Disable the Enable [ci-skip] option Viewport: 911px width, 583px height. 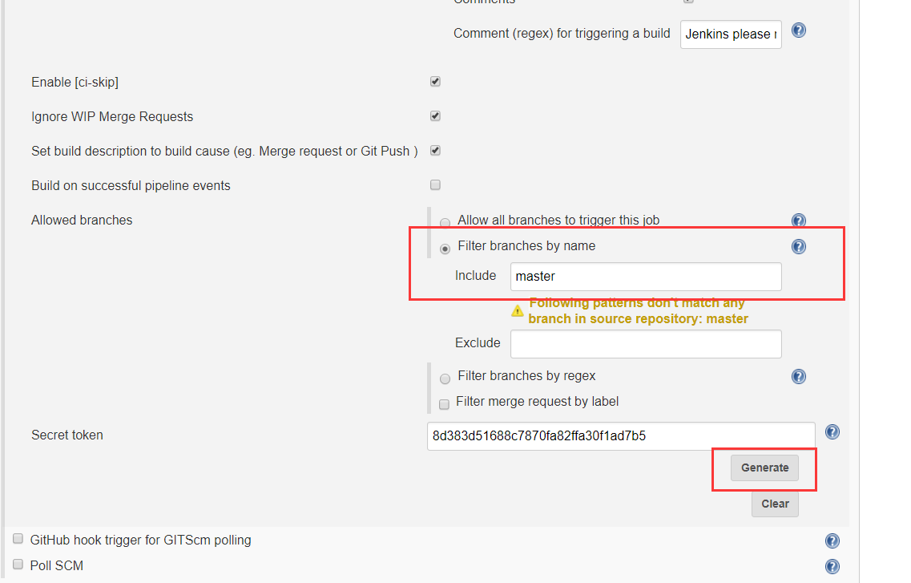pos(435,81)
